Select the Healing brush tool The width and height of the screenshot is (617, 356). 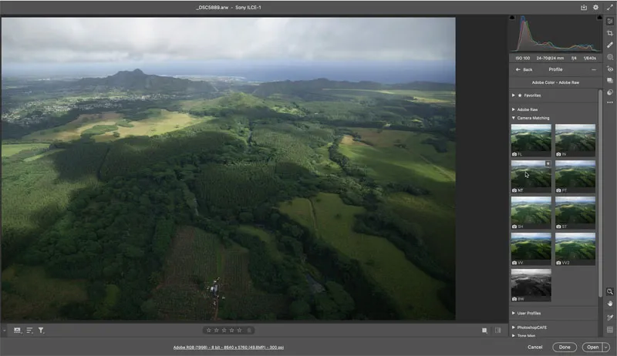coord(610,45)
